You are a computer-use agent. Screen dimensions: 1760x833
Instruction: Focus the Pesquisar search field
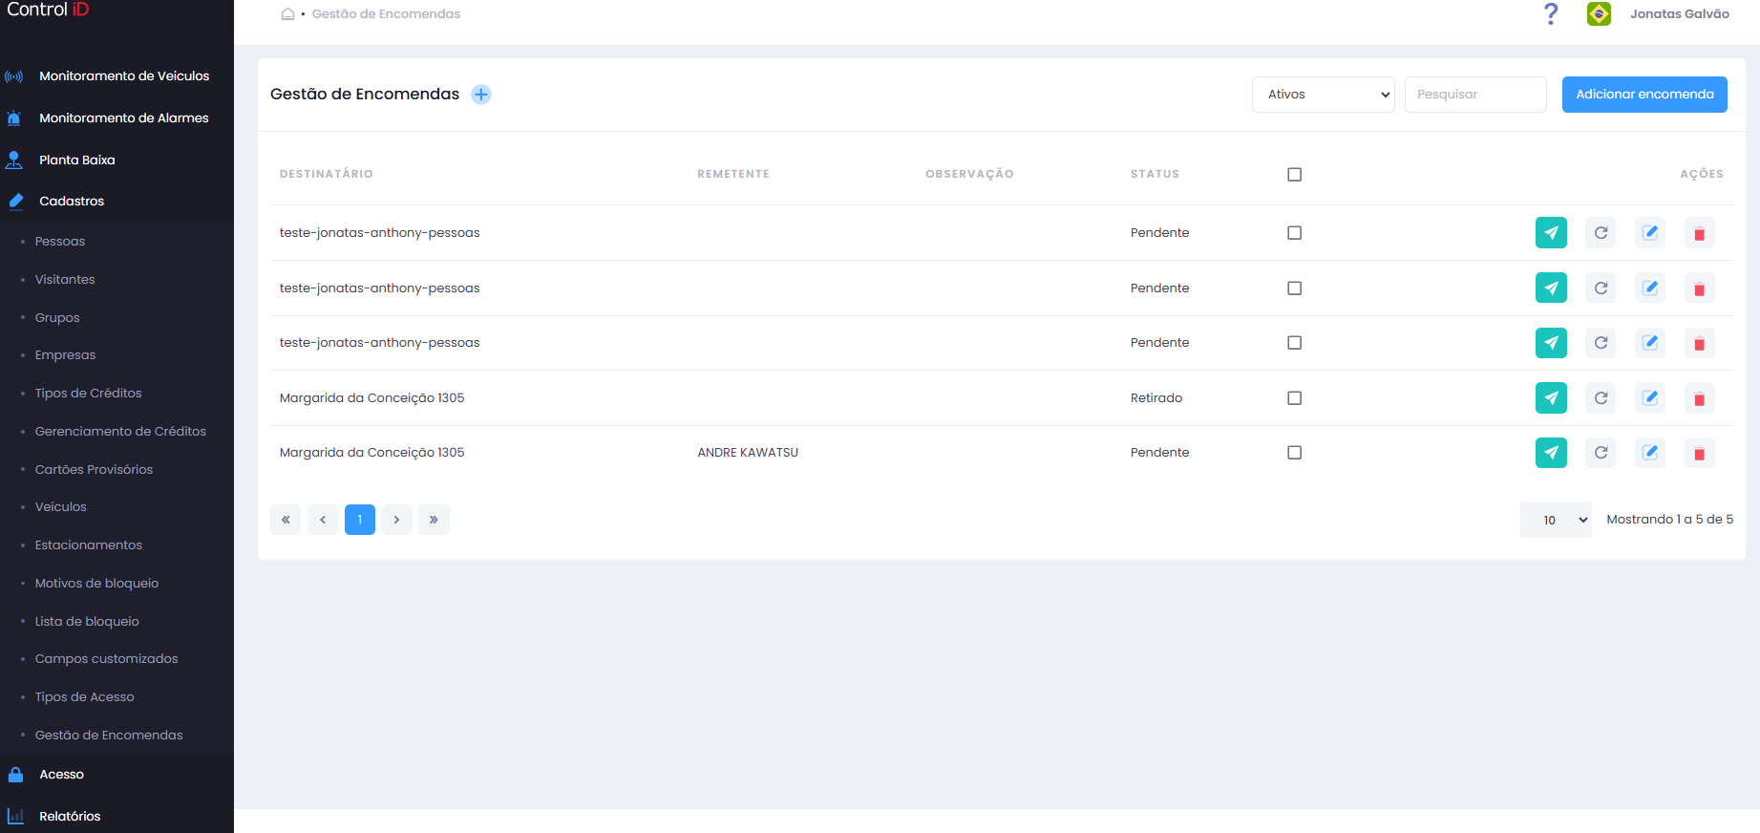(1475, 95)
